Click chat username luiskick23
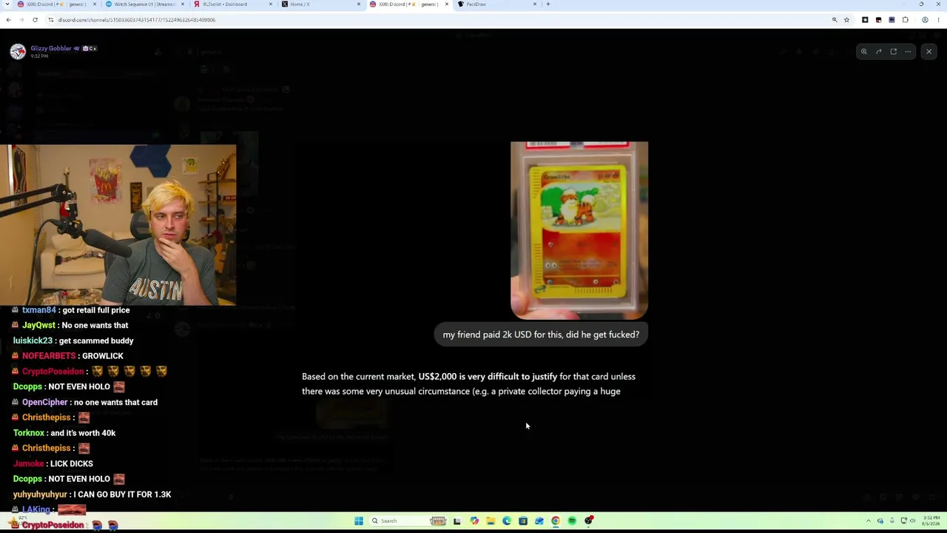 click(x=33, y=341)
